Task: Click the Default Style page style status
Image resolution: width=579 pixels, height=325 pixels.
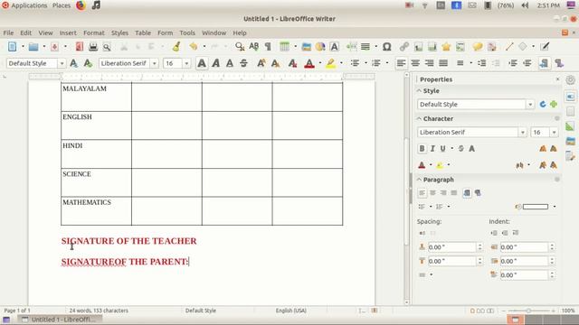Action: pyautogui.click(x=201, y=311)
